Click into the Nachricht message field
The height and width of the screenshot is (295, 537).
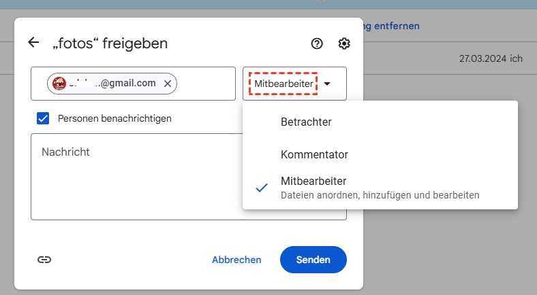tap(136, 177)
